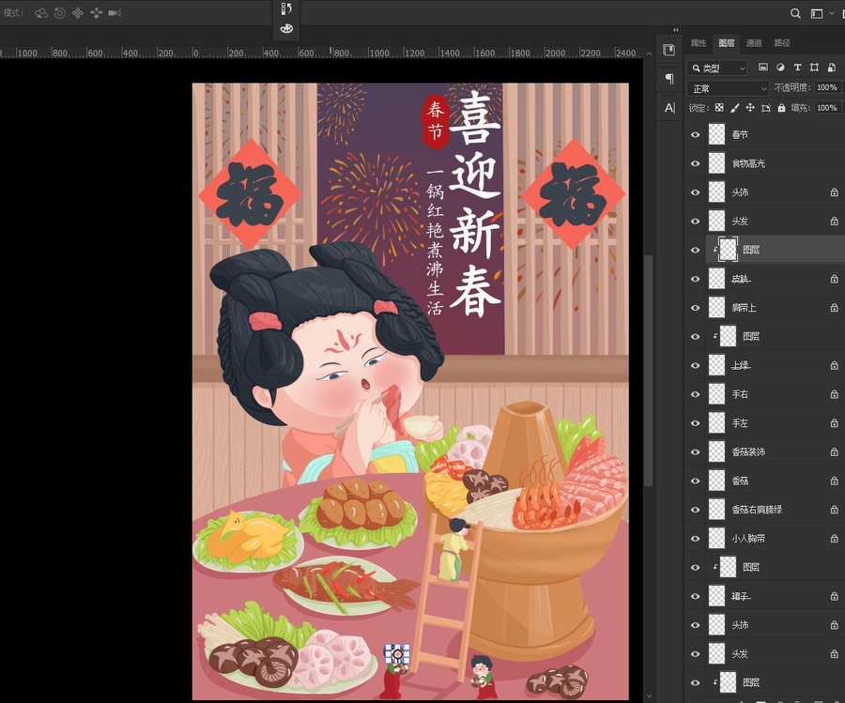Viewport: 845px width, 703px height.
Task: Click the 填充 fill value field
Action: 827,108
